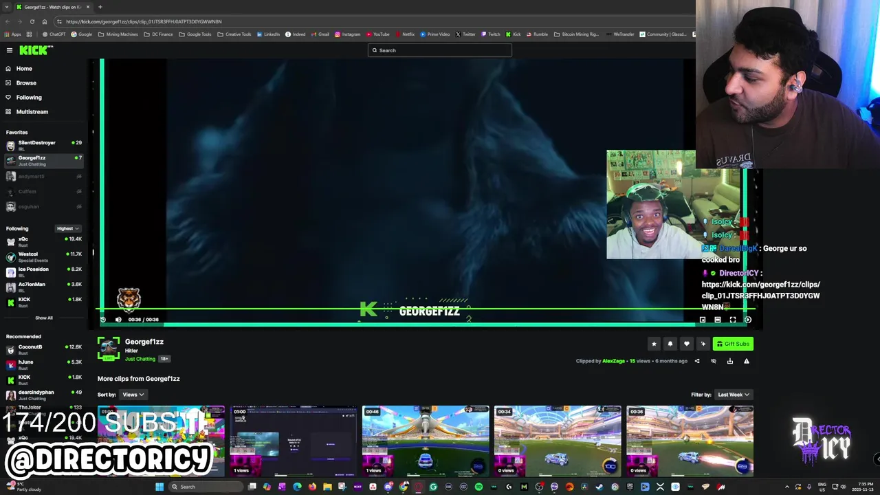Click the replay button in player
This screenshot has width=880, height=495.
point(103,319)
